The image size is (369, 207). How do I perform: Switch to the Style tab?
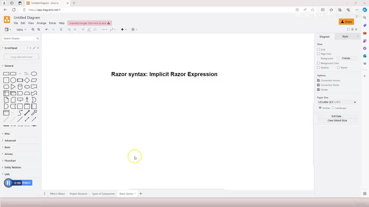click(x=345, y=37)
